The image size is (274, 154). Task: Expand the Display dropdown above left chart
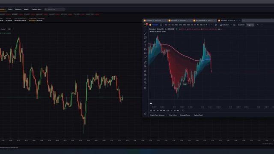tap(3, 29)
